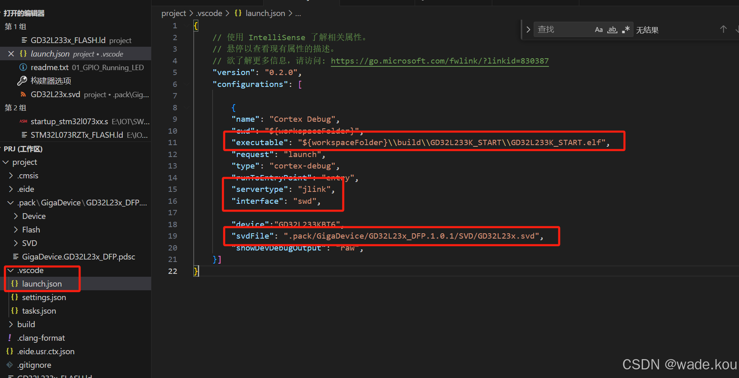Click the "svdFile" key on line 19
The width and height of the screenshot is (739, 378).
(x=253, y=236)
